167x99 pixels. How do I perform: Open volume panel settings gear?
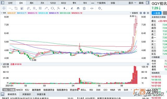coord(148,64)
